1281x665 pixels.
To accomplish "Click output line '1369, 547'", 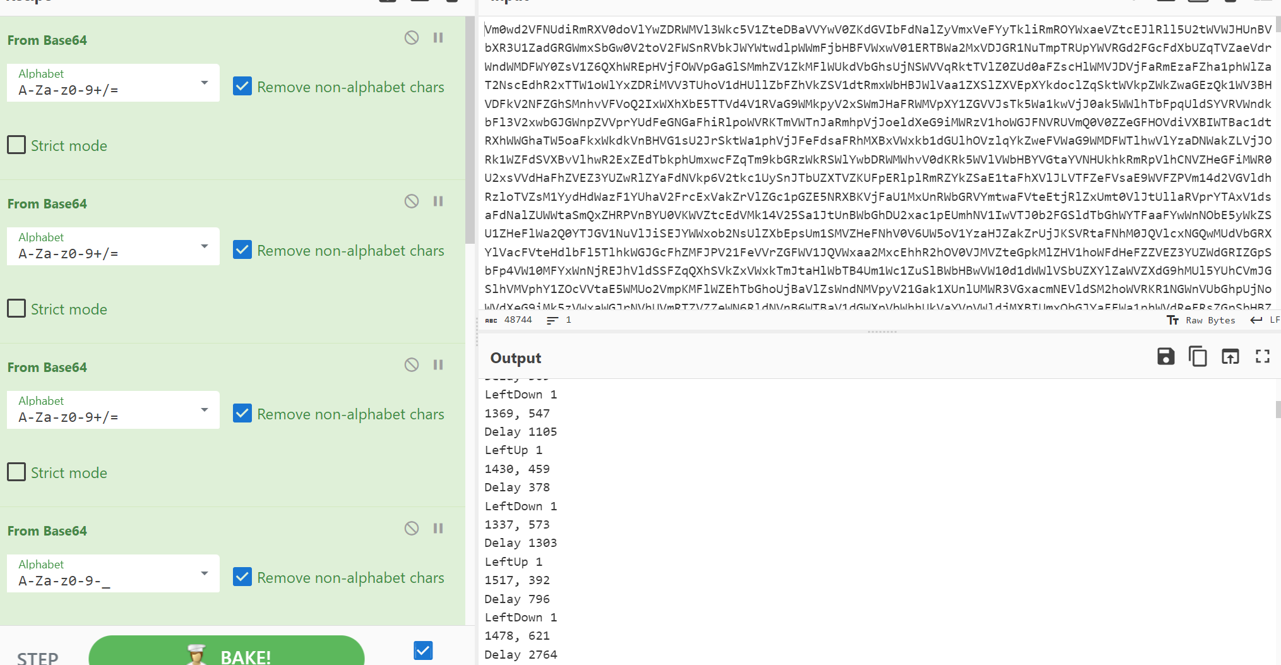I will (517, 414).
